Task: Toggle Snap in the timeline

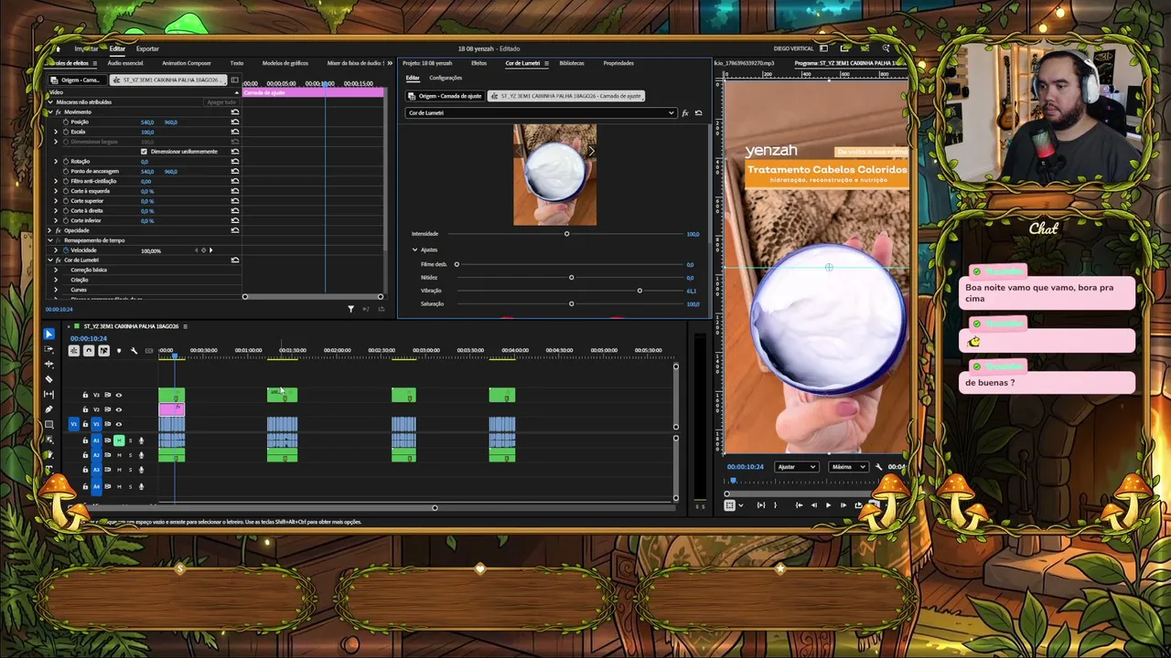Action: click(x=89, y=351)
